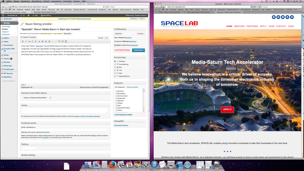304x171 pixels.
Task: Insert a numbered list in the editor
Action: coord(36,41)
